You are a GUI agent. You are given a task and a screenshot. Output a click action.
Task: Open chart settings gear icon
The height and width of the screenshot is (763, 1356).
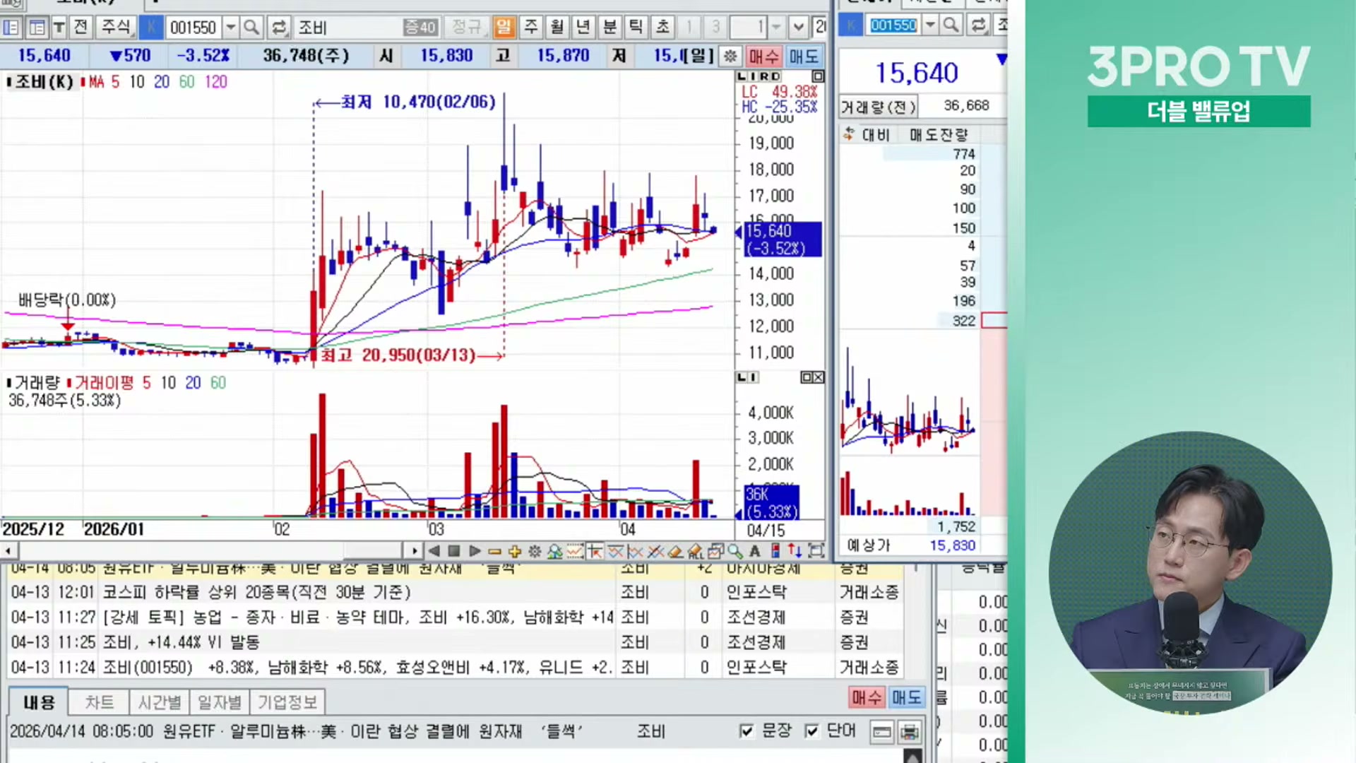pos(535,551)
